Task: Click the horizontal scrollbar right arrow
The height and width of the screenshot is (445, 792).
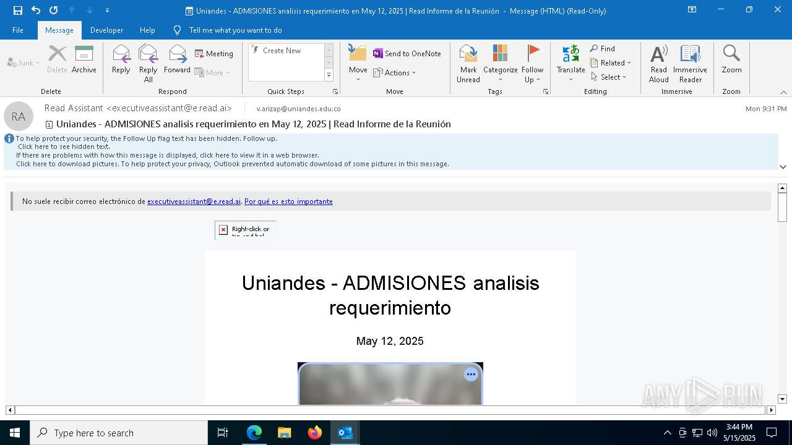Action: (x=771, y=410)
